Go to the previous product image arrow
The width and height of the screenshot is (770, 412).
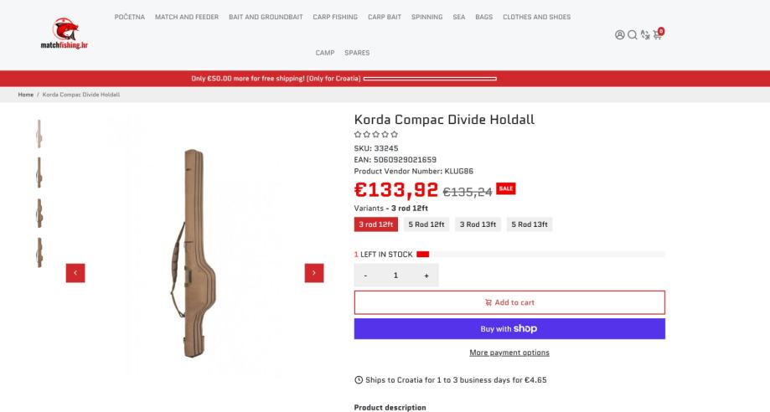click(75, 273)
